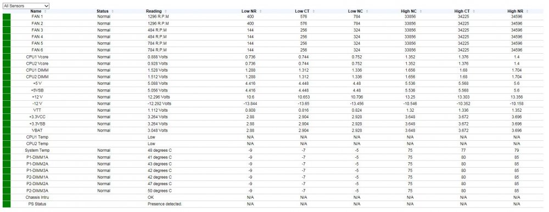
Task: Select the FAN 3 sensor row
Action: [273, 30]
